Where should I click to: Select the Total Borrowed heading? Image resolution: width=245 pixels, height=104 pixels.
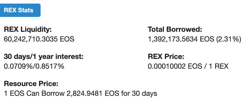[x=175, y=29]
